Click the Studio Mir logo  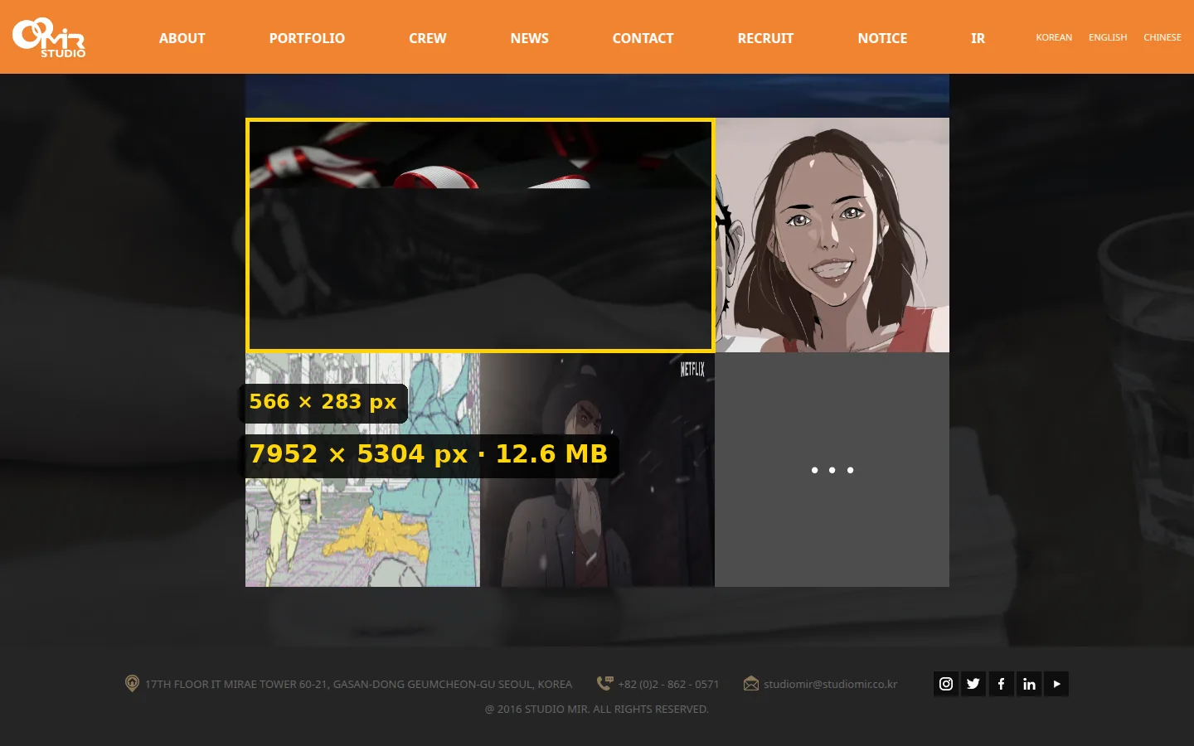[49, 37]
